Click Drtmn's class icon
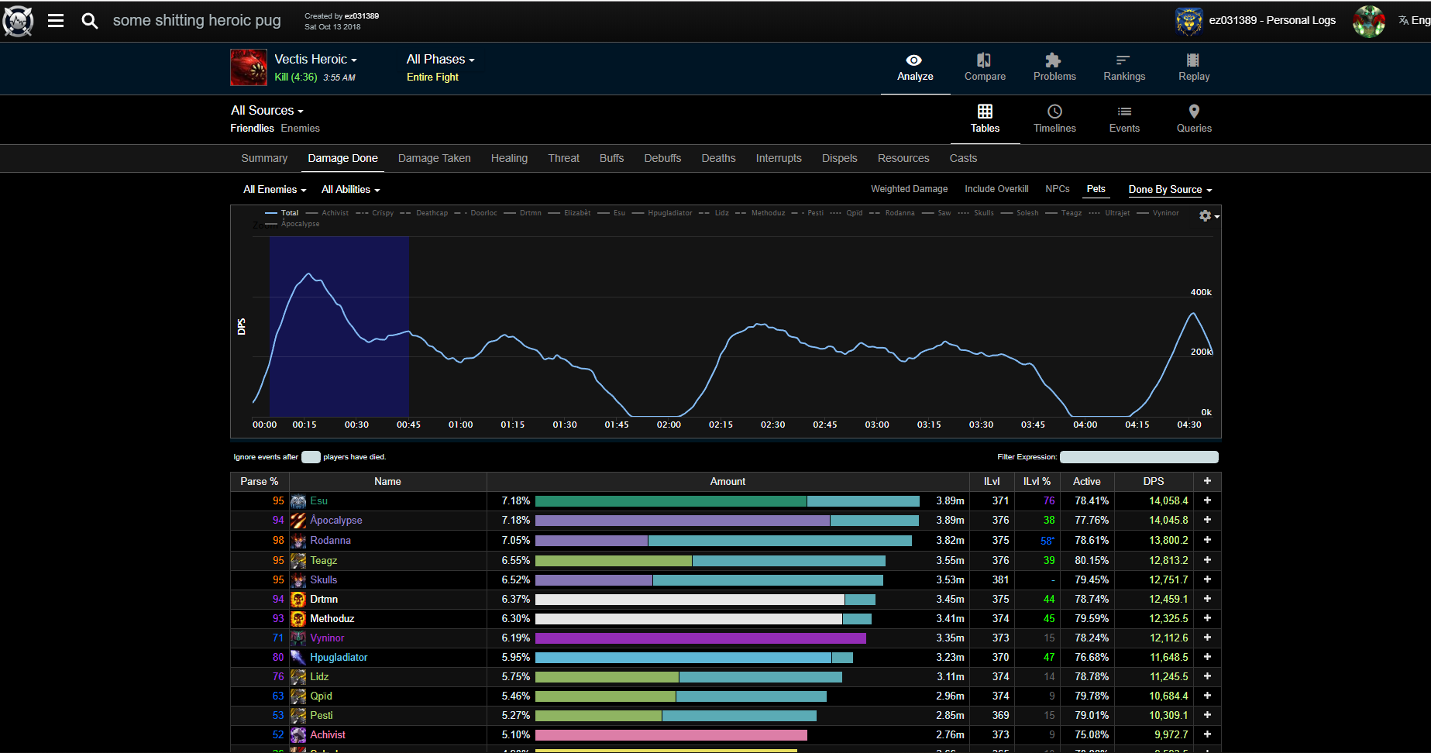 click(x=298, y=600)
